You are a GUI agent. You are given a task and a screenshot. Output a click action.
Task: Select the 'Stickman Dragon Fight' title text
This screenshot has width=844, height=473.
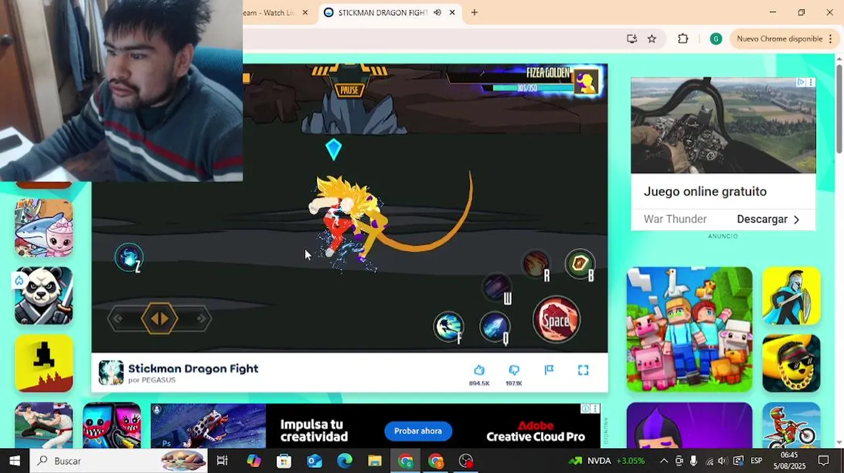click(193, 368)
